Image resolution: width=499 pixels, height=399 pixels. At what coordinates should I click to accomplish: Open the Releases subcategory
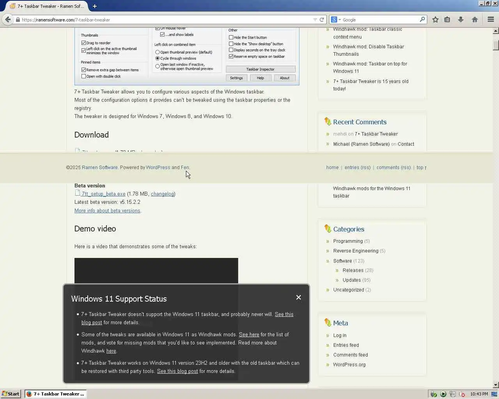click(353, 270)
